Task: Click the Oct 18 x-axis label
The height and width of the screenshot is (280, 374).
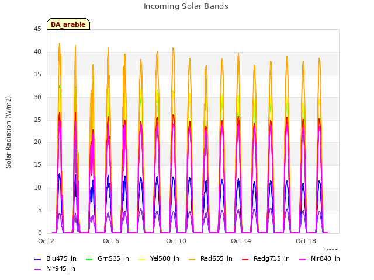Action: click(306, 241)
